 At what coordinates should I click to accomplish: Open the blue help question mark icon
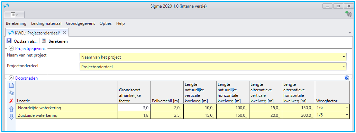point(347,78)
